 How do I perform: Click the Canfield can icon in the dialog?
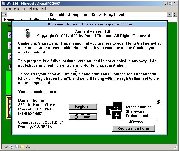pyautogui.click(x=27, y=33)
